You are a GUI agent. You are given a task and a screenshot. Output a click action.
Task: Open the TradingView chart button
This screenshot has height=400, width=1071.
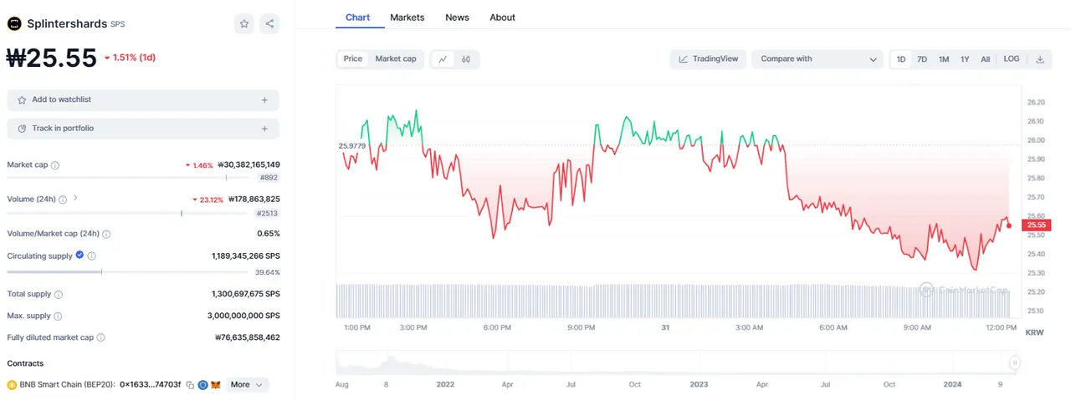(708, 59)
